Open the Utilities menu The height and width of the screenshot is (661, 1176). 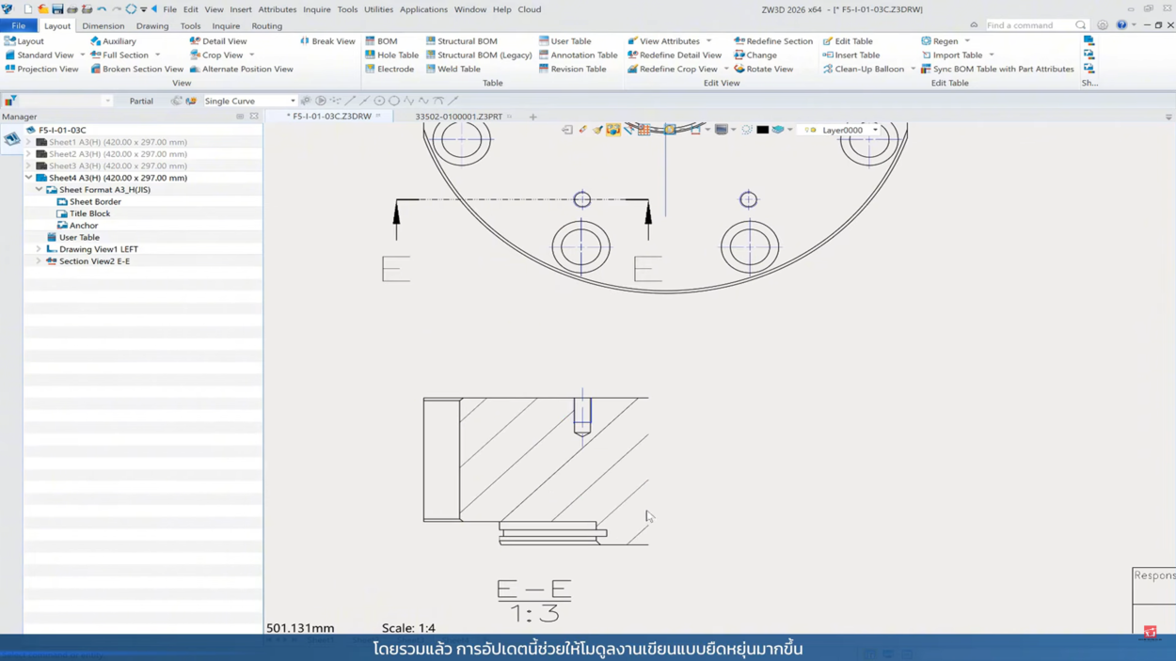tap(378, 9)
